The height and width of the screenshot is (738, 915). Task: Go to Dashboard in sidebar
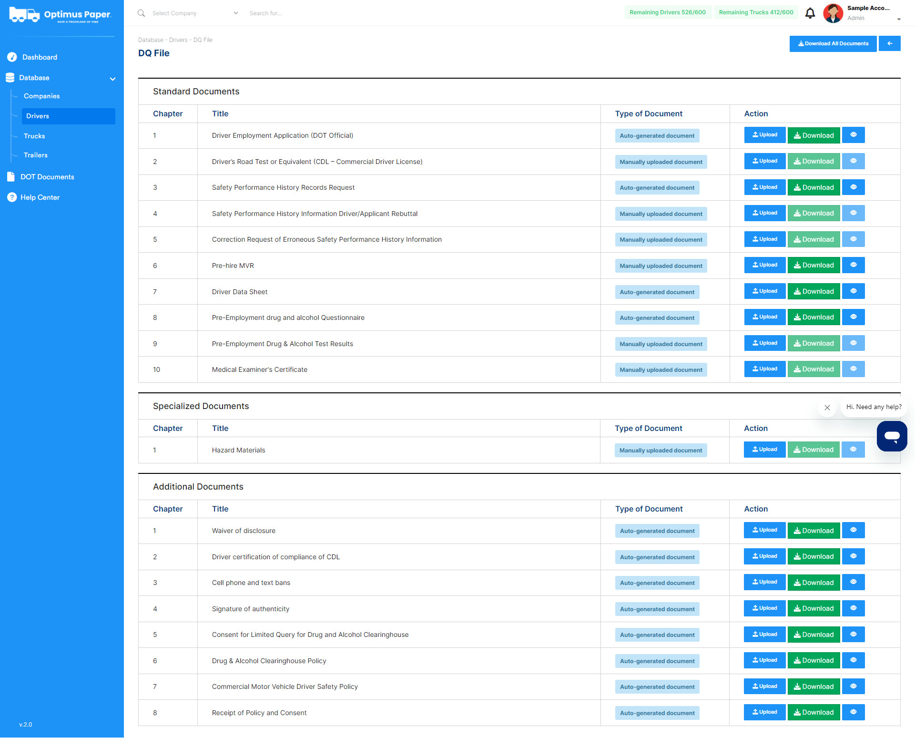coord(40,57)
